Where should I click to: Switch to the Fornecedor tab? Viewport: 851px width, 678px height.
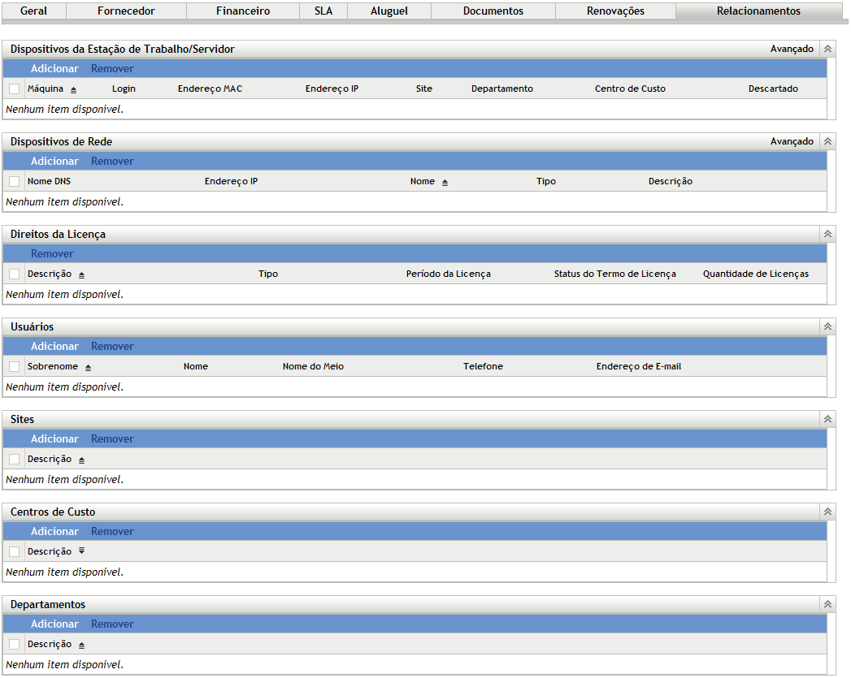coord(127,11)
